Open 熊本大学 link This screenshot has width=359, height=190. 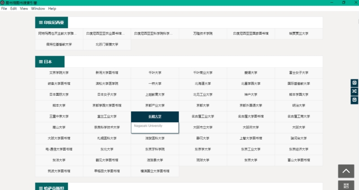point(59,106)
